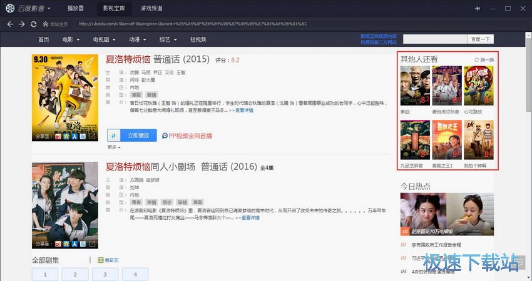Open recommended movie 喜剧之王 thumbnail
This screenshot has height=281, width=532.
pos(447,140)
